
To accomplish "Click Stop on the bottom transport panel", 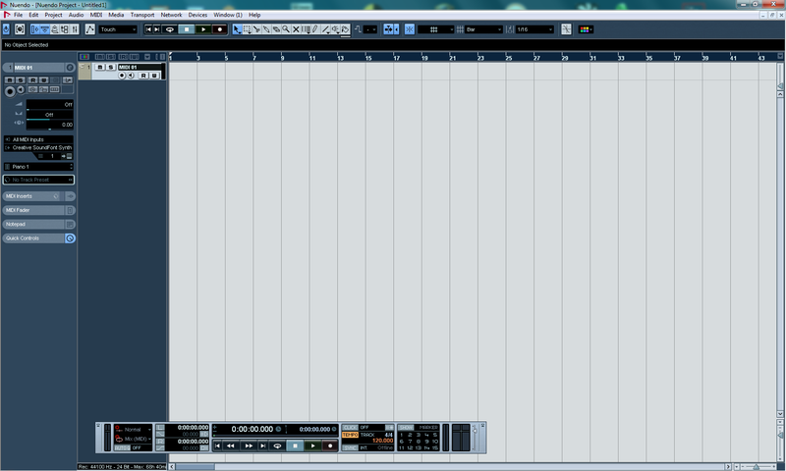I will (294, 445).
